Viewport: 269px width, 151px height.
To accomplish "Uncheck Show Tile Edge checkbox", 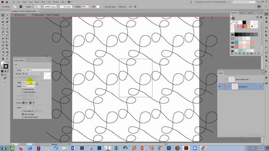I will point(23,114).
